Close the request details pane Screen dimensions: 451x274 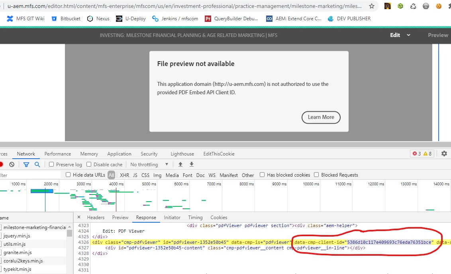point(79,218)
